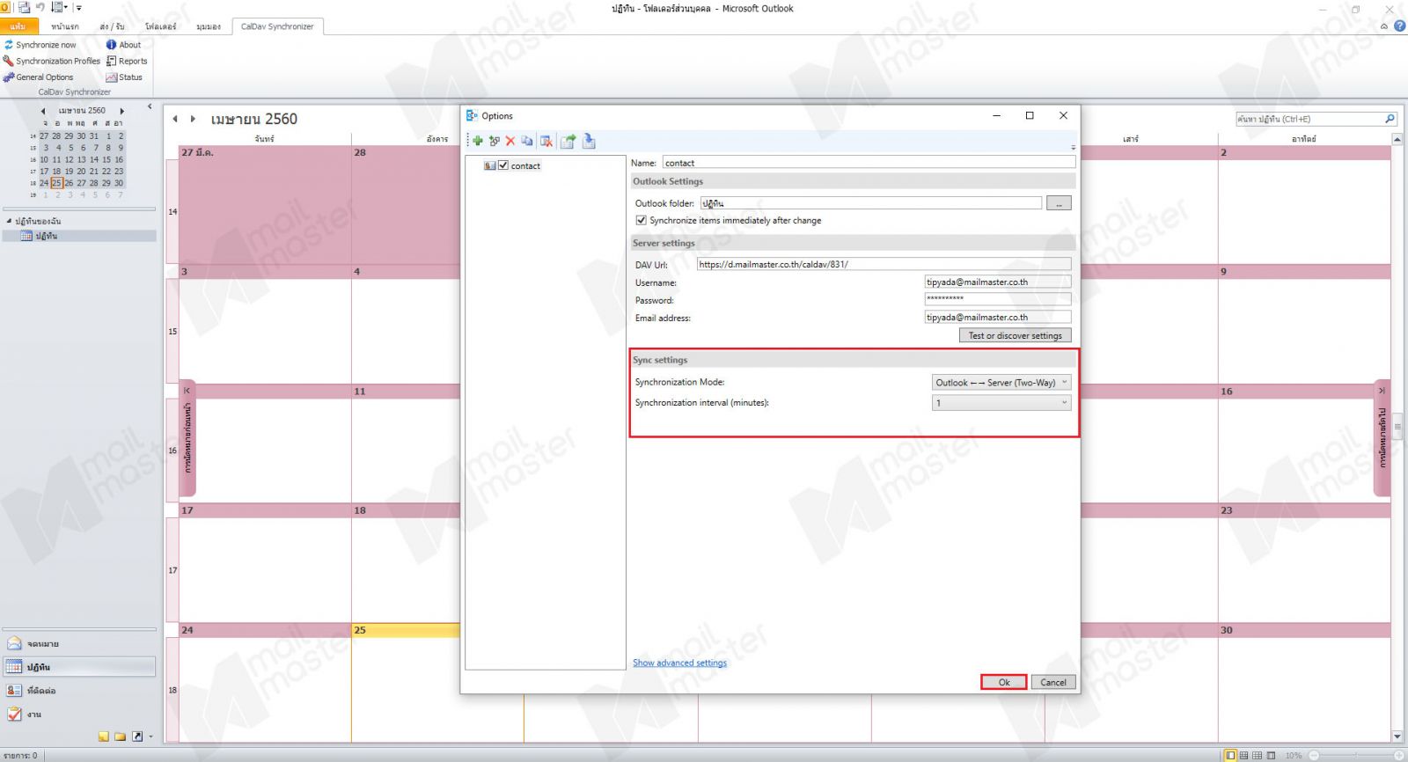Open จดหมาย (Mail) in navigation pane
Screen dimensions: 1408x762
[x=79, y=643]
